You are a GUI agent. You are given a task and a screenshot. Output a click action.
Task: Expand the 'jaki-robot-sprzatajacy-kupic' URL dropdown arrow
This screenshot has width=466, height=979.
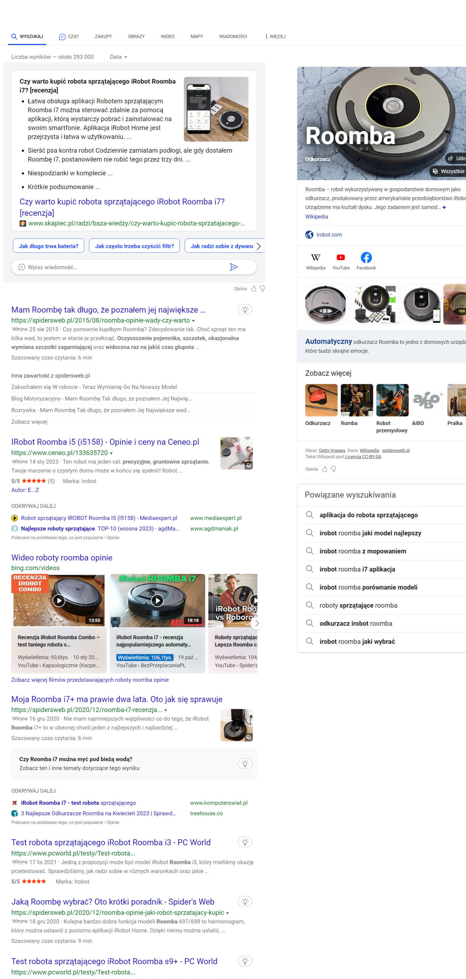[x=227, y=913]
